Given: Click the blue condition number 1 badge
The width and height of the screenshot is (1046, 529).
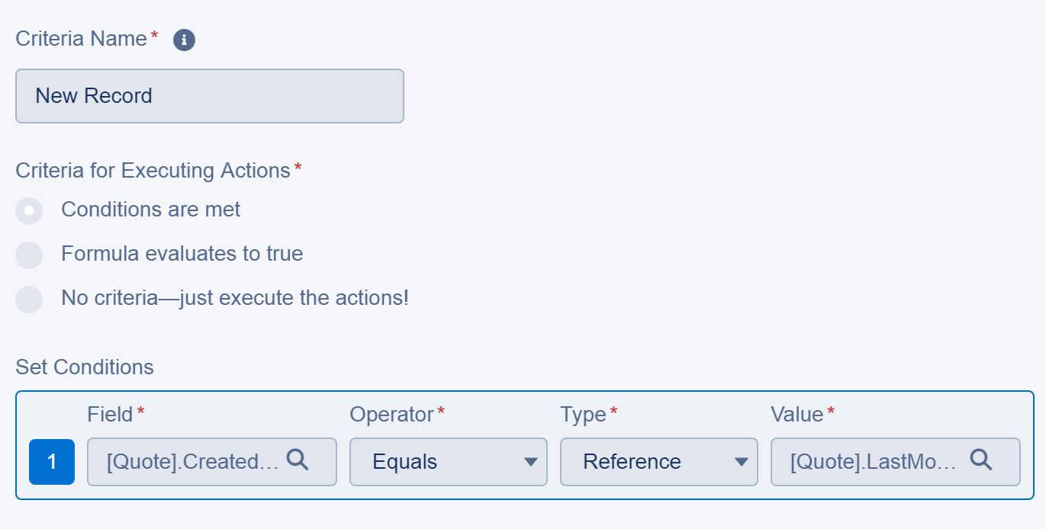Looking at the screenshot, I should [52, 462].
